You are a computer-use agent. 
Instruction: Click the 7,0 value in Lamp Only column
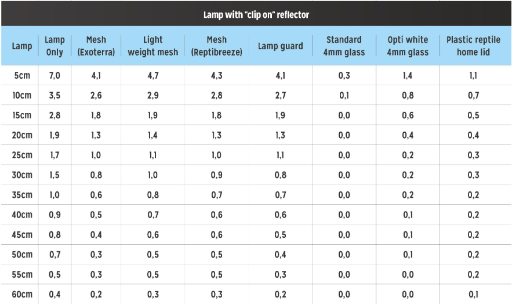[55, 75]
